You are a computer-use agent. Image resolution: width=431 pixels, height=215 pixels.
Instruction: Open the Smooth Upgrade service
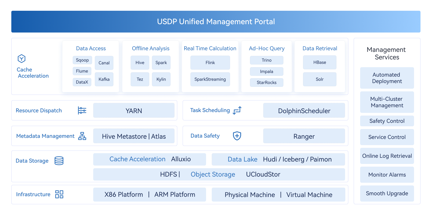(387, 193)
